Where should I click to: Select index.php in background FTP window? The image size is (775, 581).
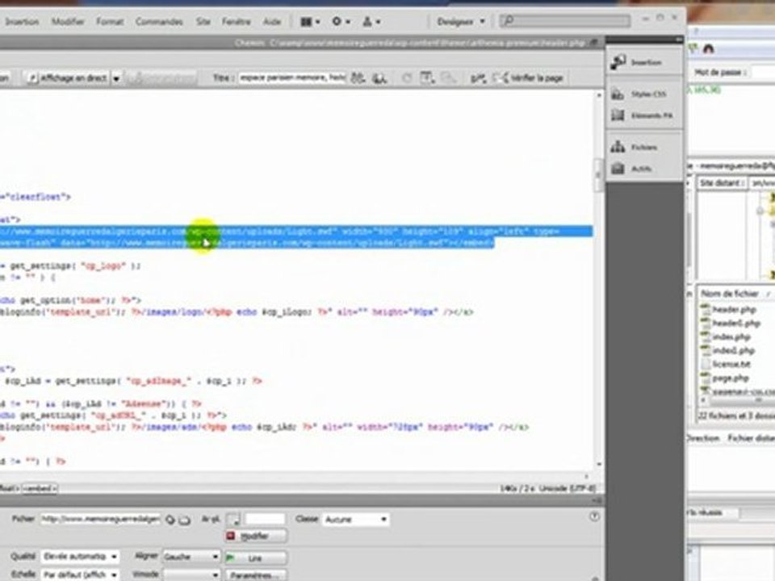click(x=726, y=337)
